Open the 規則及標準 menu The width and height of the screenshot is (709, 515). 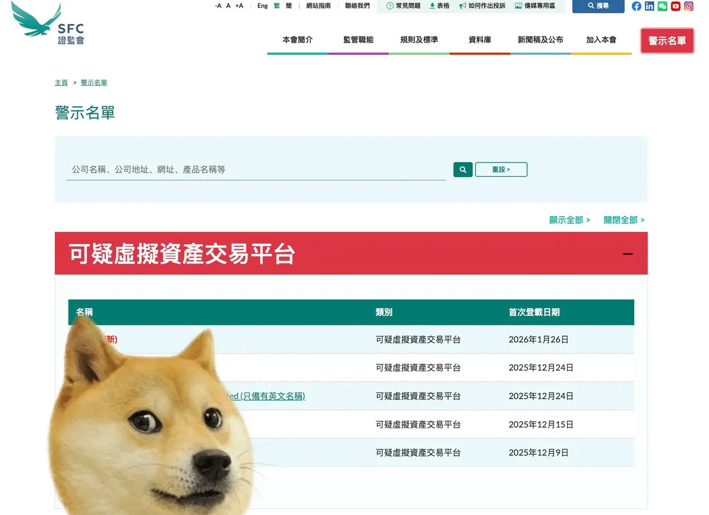pos(419,40)
